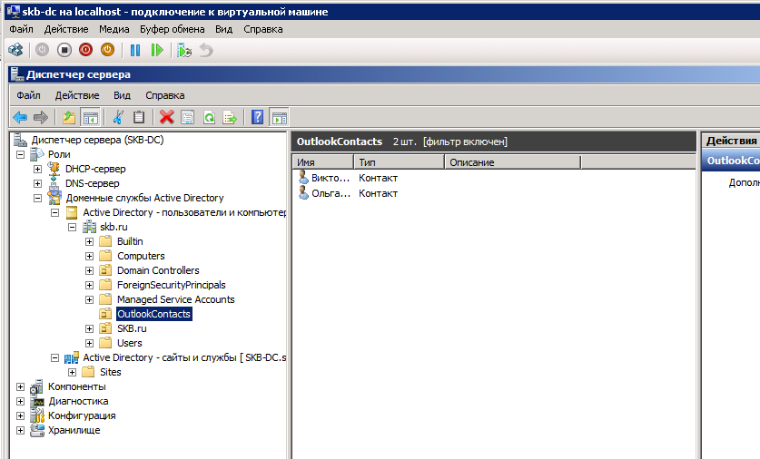Shut down VM using red power icon
This screenshot has height=459, width=760.
85,50
